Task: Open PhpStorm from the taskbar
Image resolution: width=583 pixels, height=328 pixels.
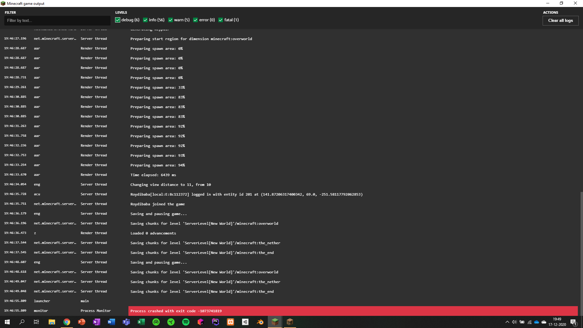Action: click(216, 322)
